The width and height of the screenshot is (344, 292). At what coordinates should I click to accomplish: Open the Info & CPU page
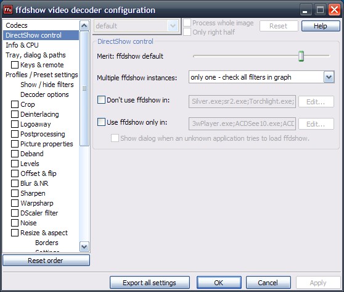point(22,45)
